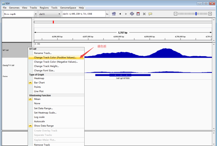217x146 pixels.
Task: Expand the chr01 chromosome dropdown
Action: coord(50,14)
